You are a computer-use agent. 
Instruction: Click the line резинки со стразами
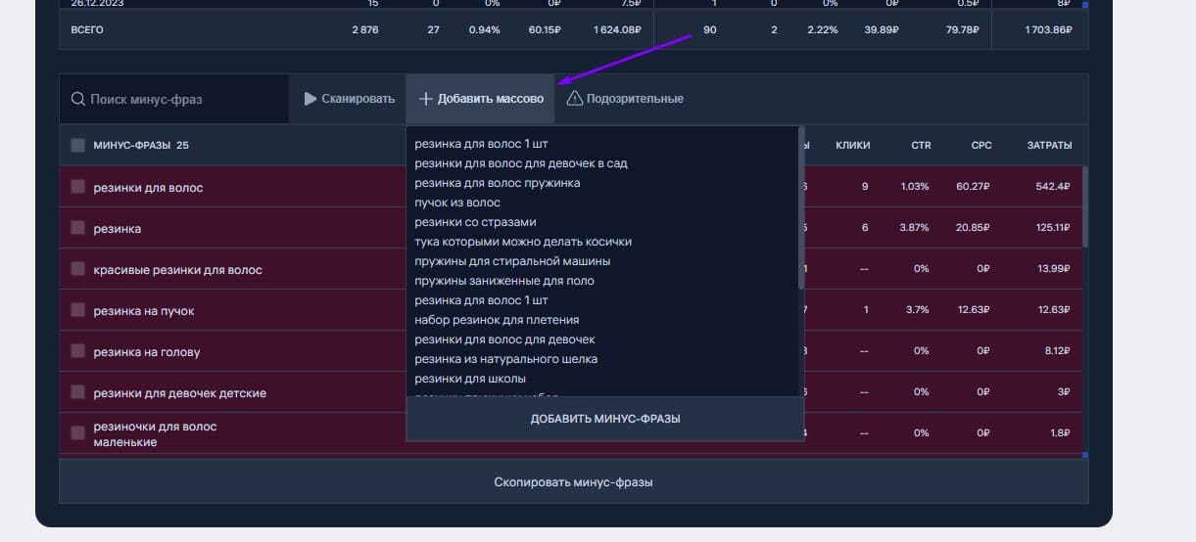475,222
